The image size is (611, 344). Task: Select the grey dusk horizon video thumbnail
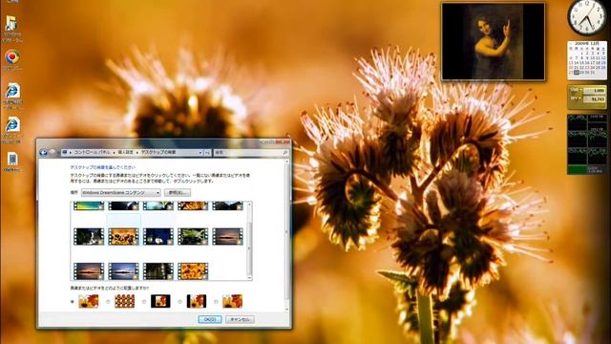coord(227,237)
